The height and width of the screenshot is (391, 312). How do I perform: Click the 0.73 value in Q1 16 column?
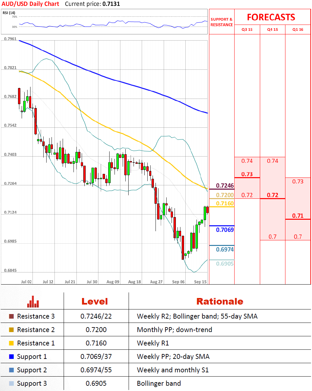click(298, 181)
